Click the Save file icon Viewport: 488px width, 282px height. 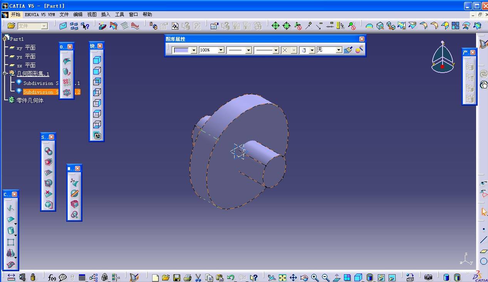[x=177, y=278]
